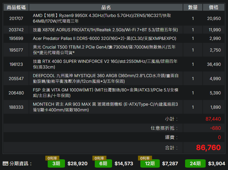Click the 合計 label
228x170 pixels.
coord(171,148)
